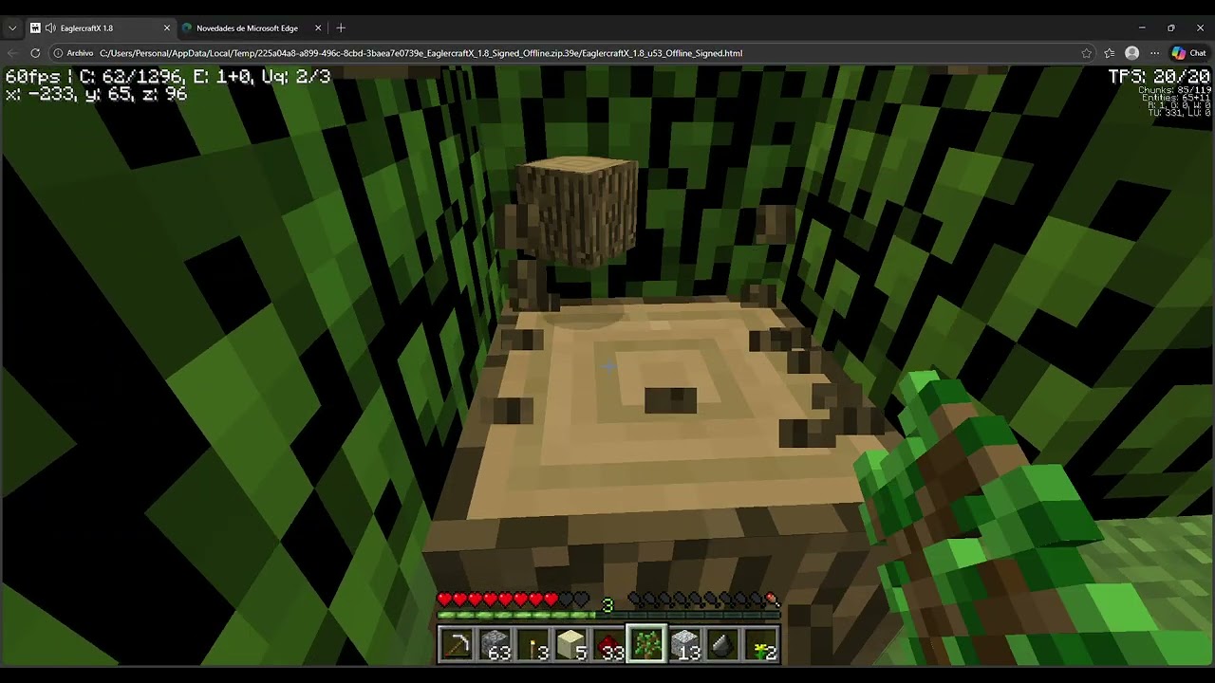
Task: Click the floating oak log block
Action: (x=577, y=211)
